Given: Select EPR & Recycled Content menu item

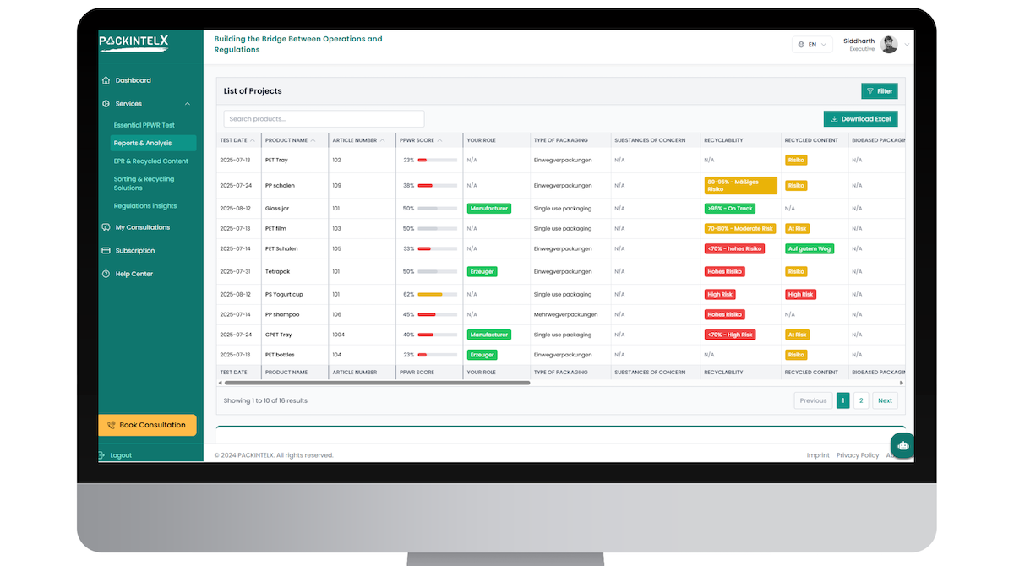Looking at the screenshot, I should (150, 161).
